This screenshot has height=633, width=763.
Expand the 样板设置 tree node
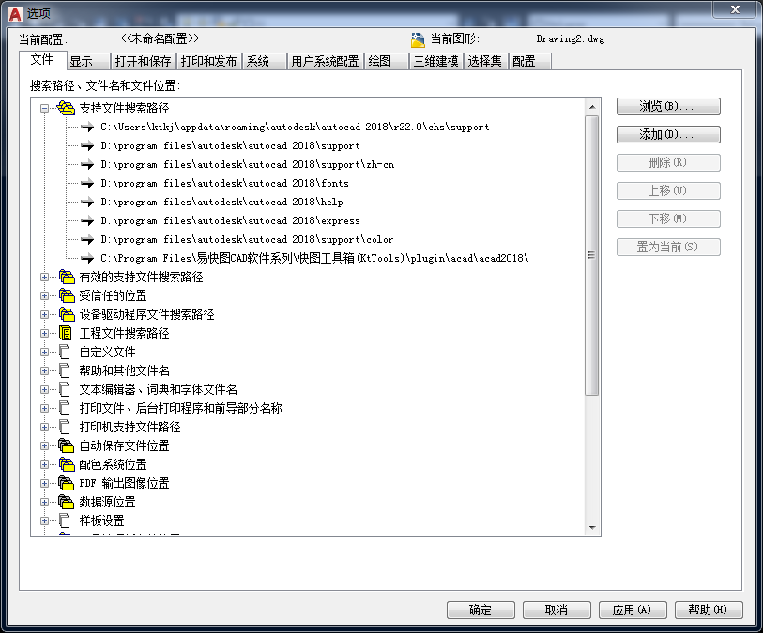(44, 520)
